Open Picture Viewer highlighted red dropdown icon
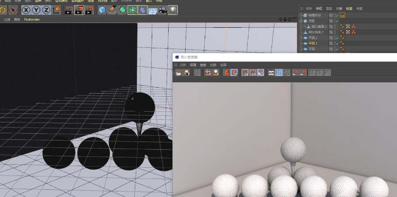 point(260,73)
